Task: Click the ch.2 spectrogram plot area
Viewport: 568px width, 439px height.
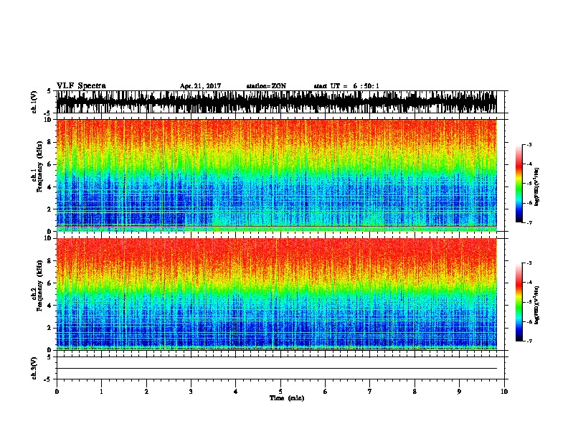Action: (x=276, y=294)
